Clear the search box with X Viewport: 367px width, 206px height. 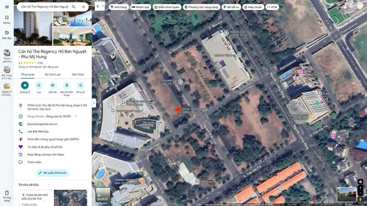[83, 7]
